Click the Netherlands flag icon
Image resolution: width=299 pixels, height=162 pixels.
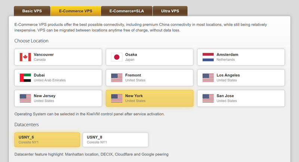(208, 57)
